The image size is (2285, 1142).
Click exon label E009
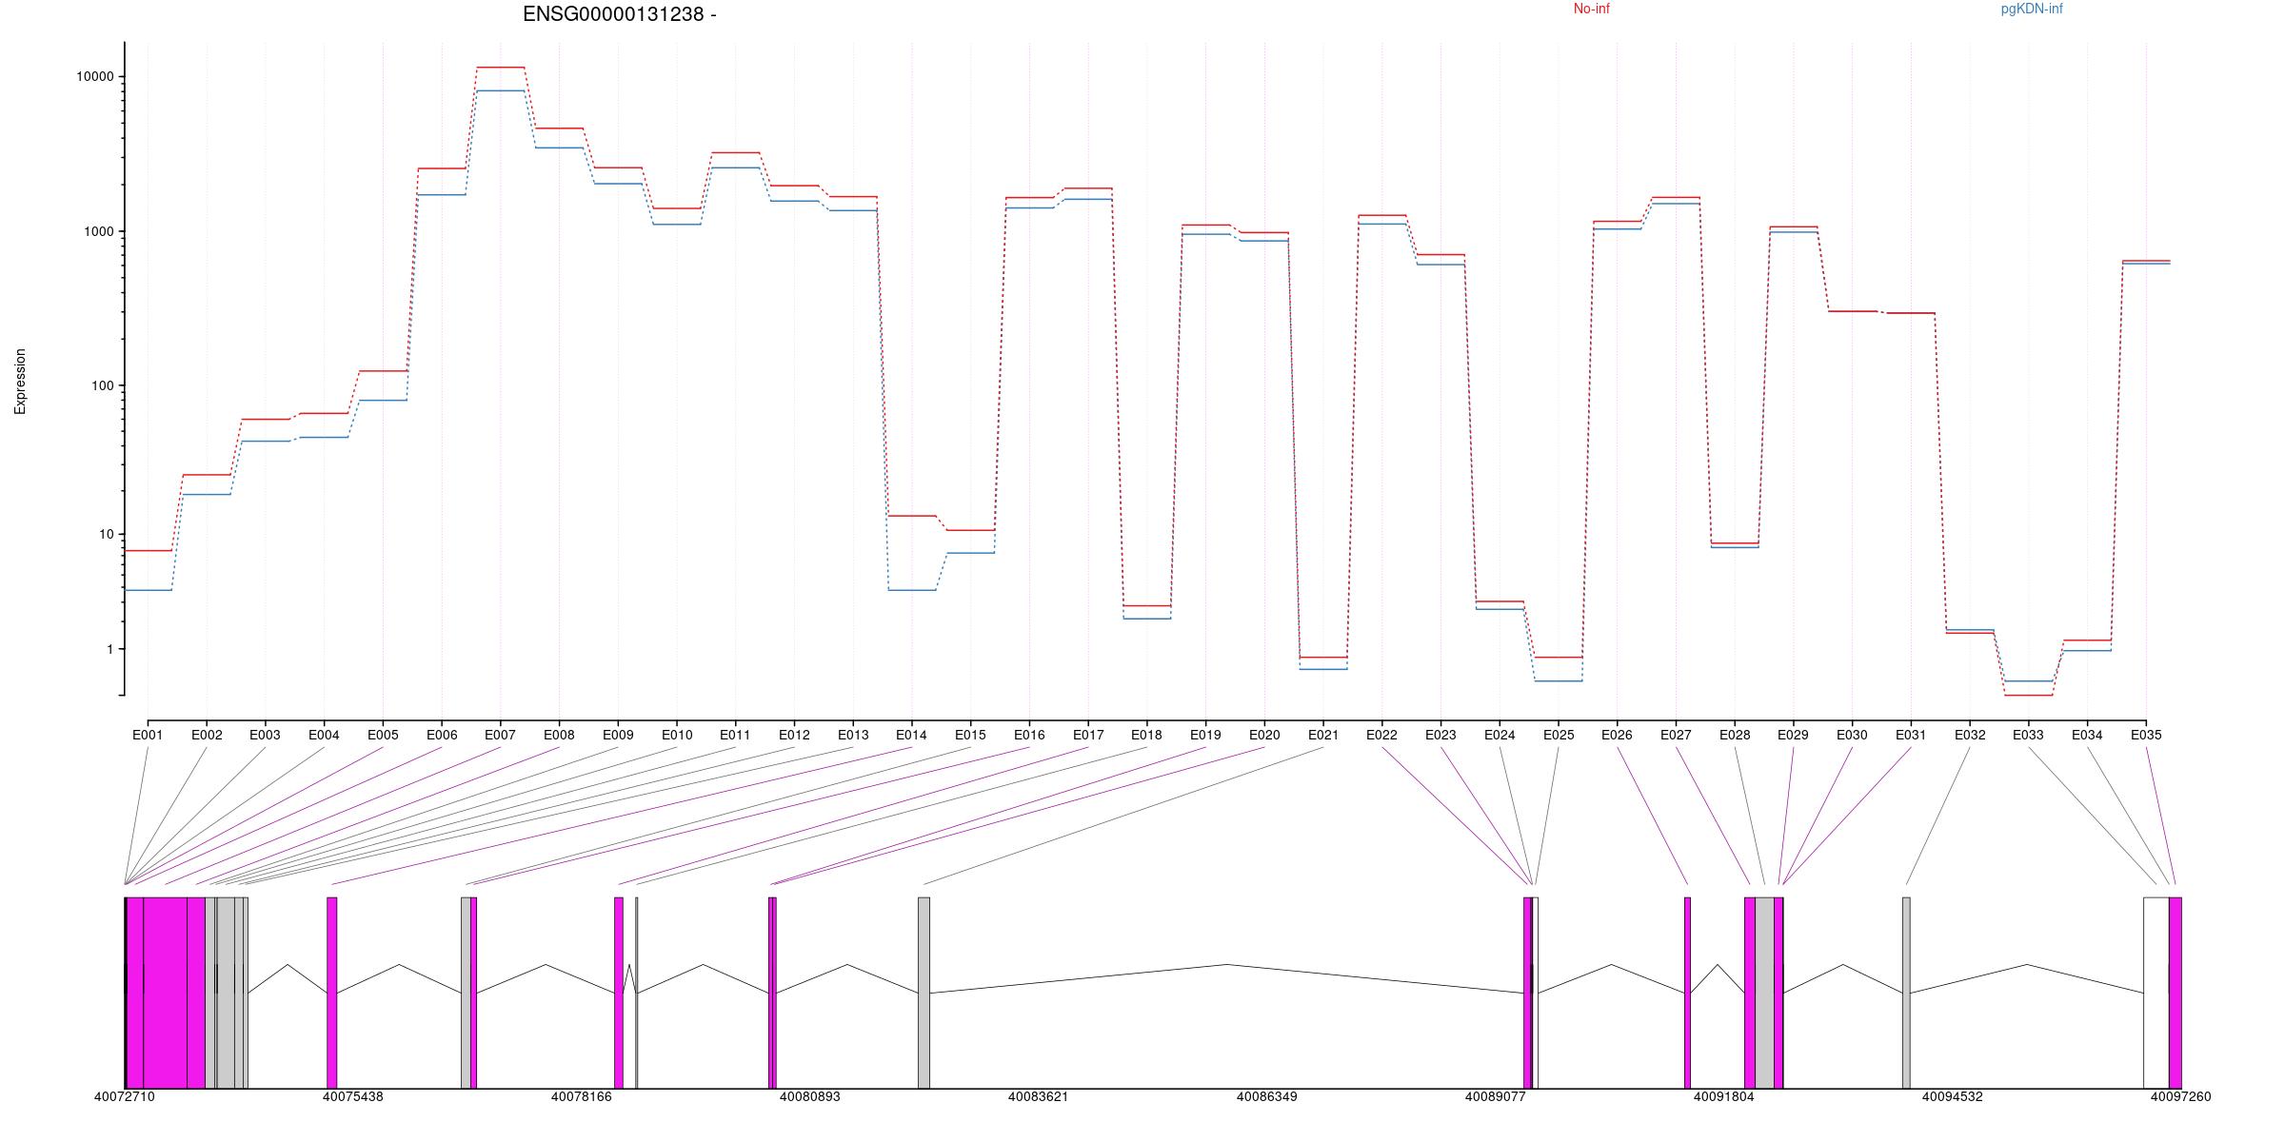pyautogui.click(x=618, y=735)
